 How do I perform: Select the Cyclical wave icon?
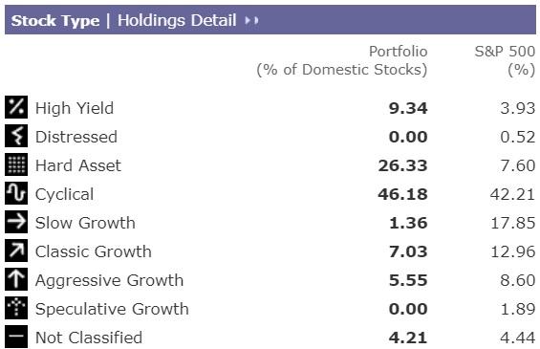coord(16,193)
